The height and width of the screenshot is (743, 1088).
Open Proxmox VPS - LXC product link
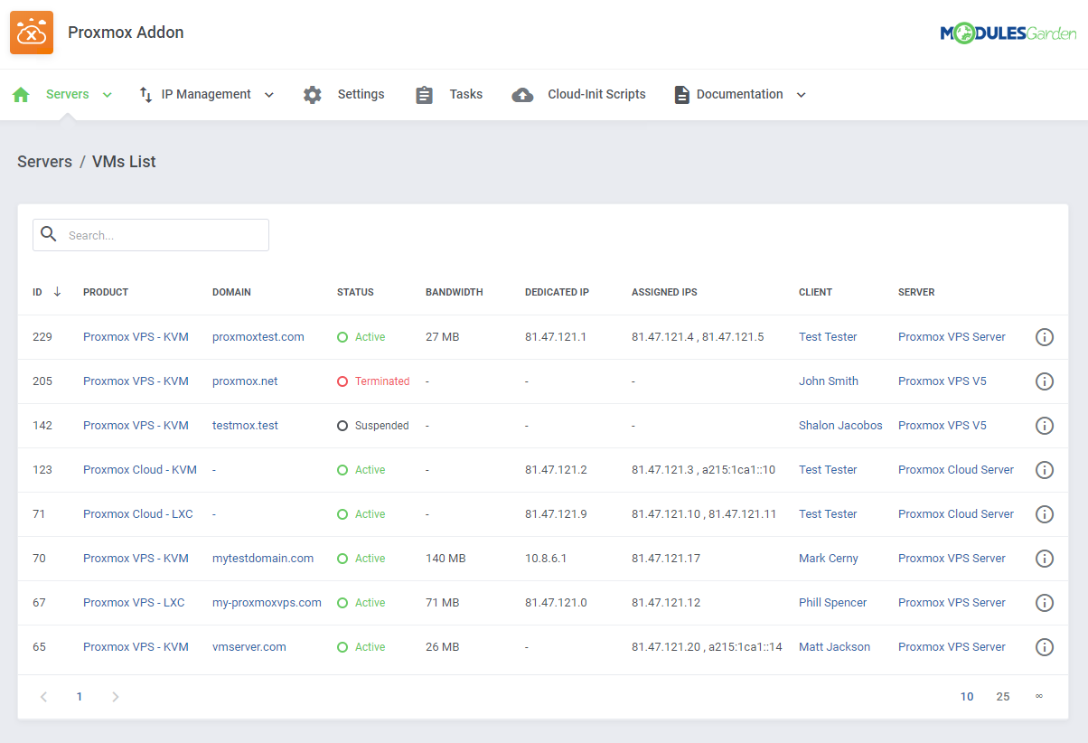tap(134, 603)
